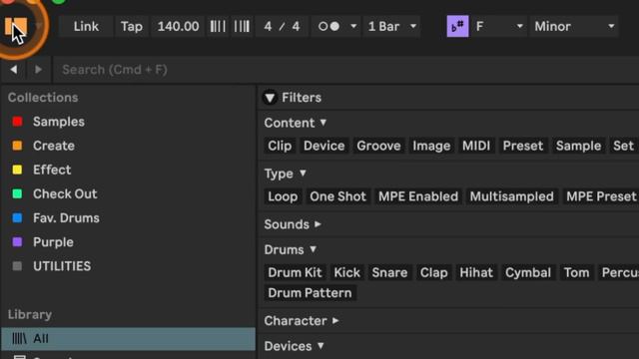Toggle the Device content filter

[323, 146]
